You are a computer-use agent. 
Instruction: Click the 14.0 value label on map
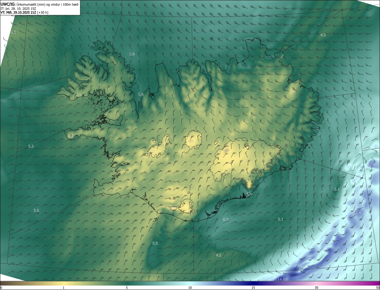(x=281, y=280)
